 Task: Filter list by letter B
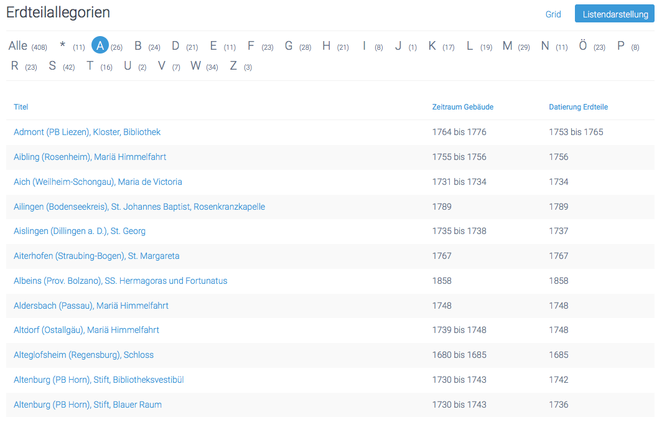pyautogui.click(x=138, y=46)
